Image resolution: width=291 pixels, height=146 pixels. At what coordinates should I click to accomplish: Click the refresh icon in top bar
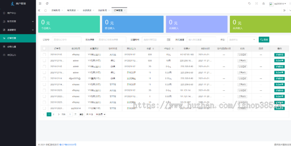coord(47,4)
